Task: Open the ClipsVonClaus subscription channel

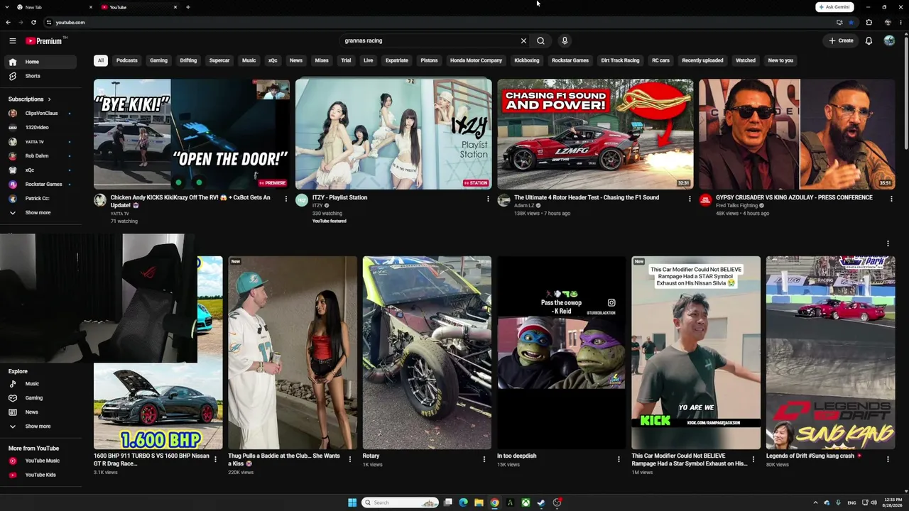Action: point(40,114)
